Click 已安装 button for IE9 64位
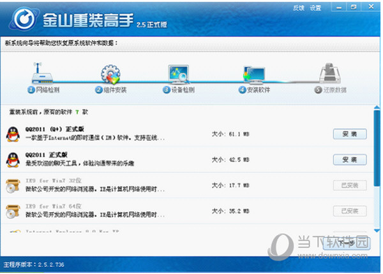The image size is (383, 274). coord(350,211)
